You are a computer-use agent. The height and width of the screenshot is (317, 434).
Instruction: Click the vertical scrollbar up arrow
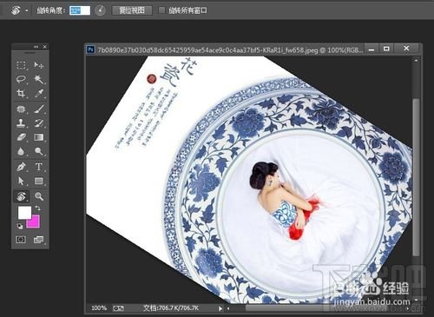(416, 61)
